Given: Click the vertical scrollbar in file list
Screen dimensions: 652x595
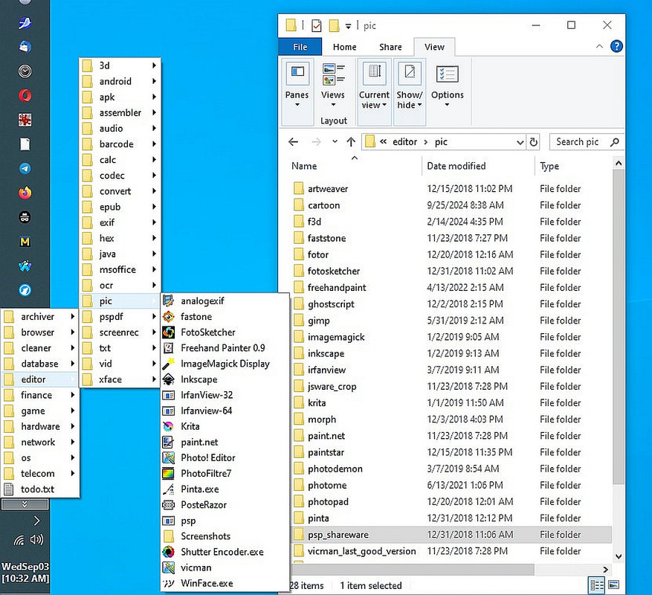Looking at the screenshot, I should click(x=619, y=327).
